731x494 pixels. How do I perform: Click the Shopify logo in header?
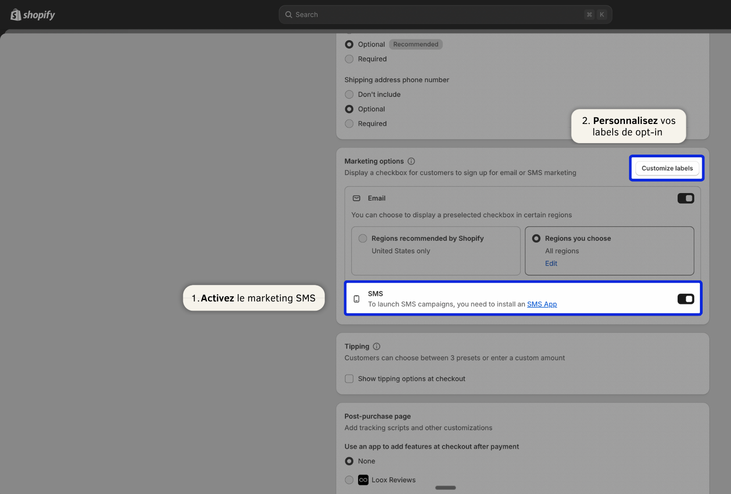(x=32, y=15)
